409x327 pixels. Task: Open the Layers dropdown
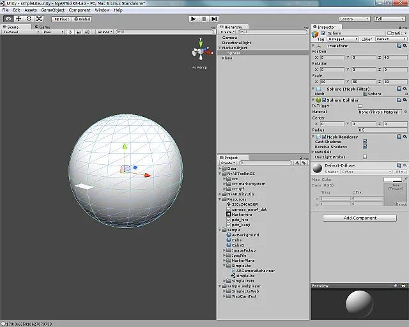(354, 19)
